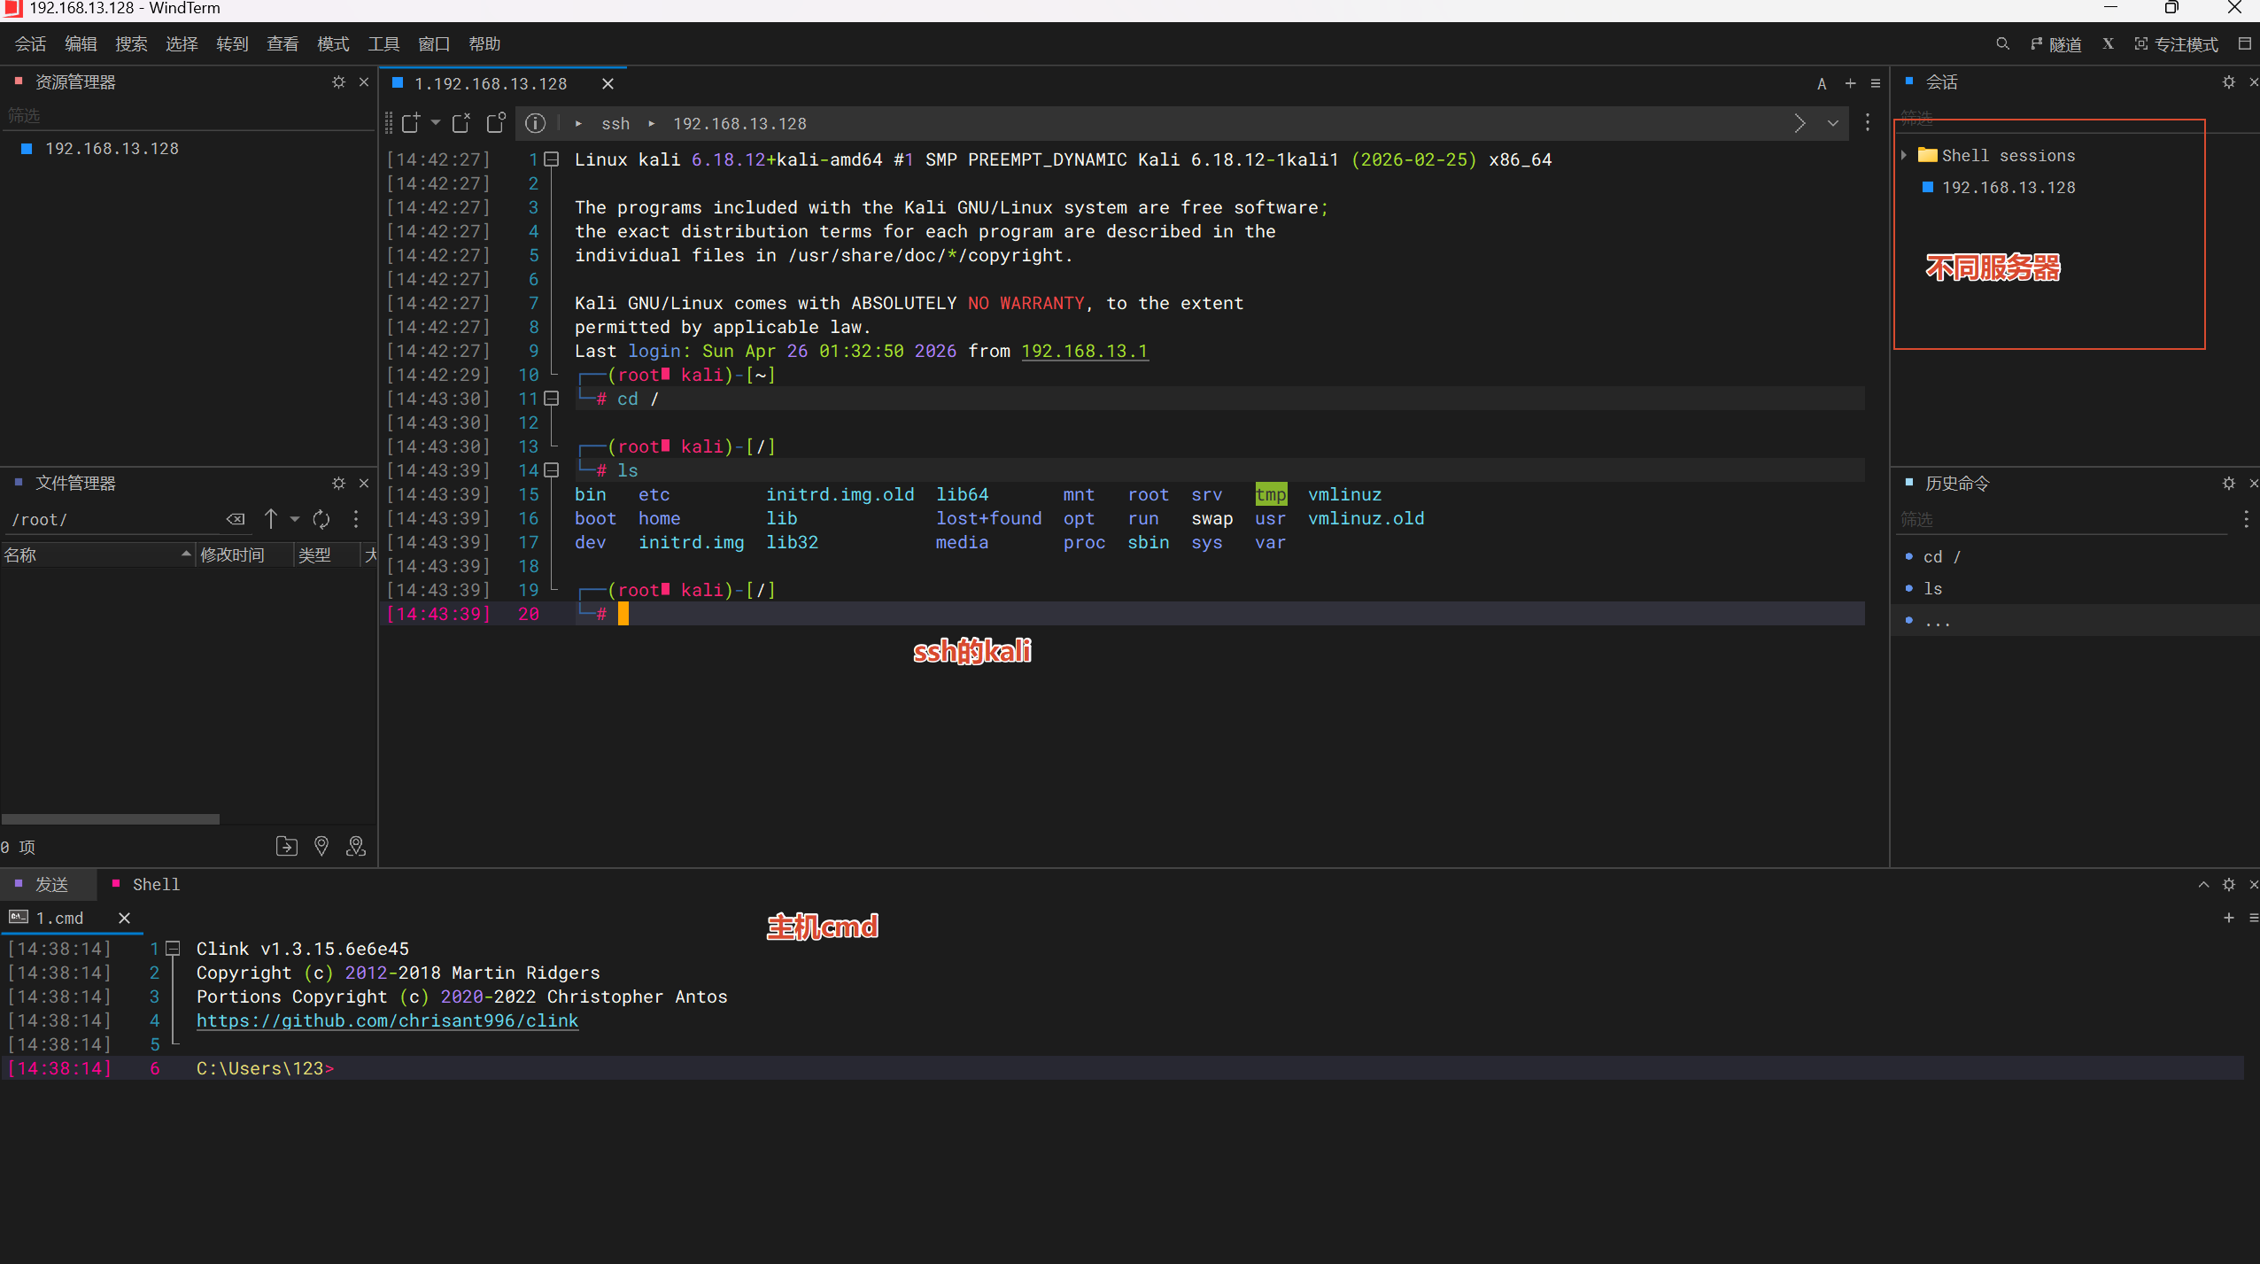Open the 工具 menu
Screen dimensions: 2260x1264
pyautogui.click(x=383, y=44)
